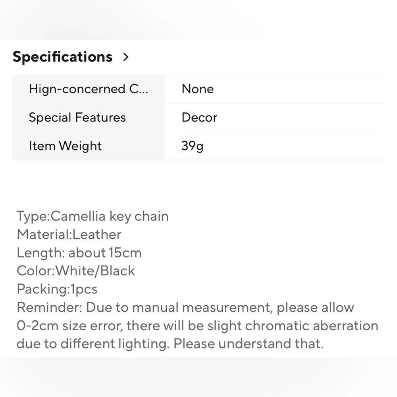
Task: Select the Length: about 15cm line
Action: pos(79,253)
